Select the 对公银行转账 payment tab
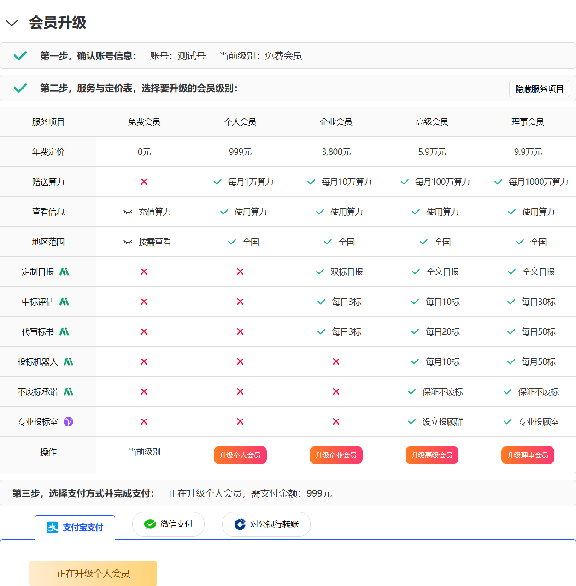The height and width of the screenshot is (586, 576). click(266, 524)
